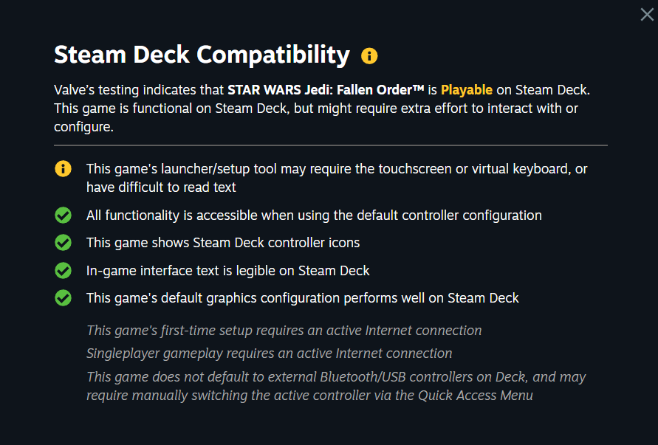Screen dimensions: 658x445
Task: Close the Steam Deck Compatibility dialog
Action: pos(646,14)
